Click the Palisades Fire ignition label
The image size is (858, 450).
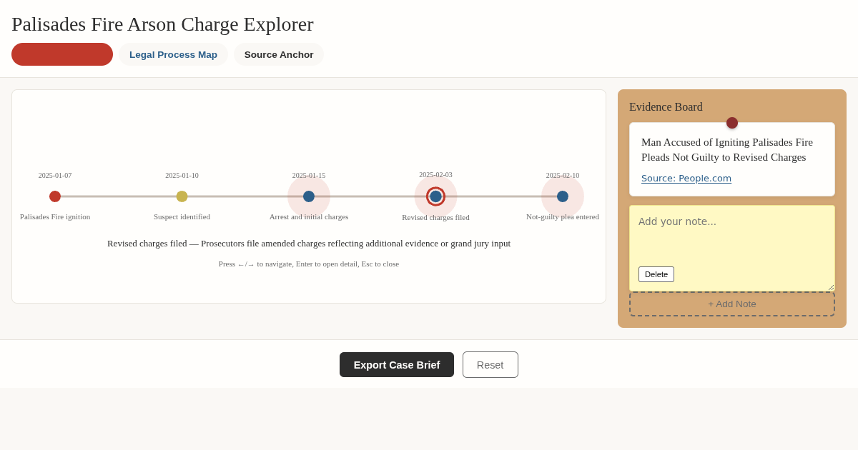pyautogui.click(x=55, y=216)
